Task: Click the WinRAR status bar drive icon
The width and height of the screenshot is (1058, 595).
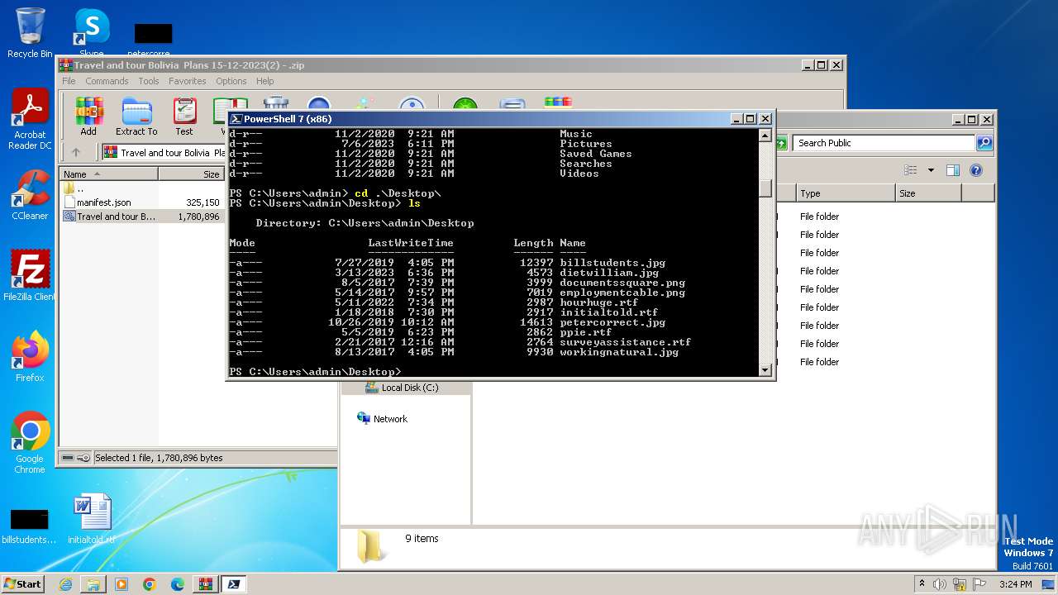Action: [68, 458]
